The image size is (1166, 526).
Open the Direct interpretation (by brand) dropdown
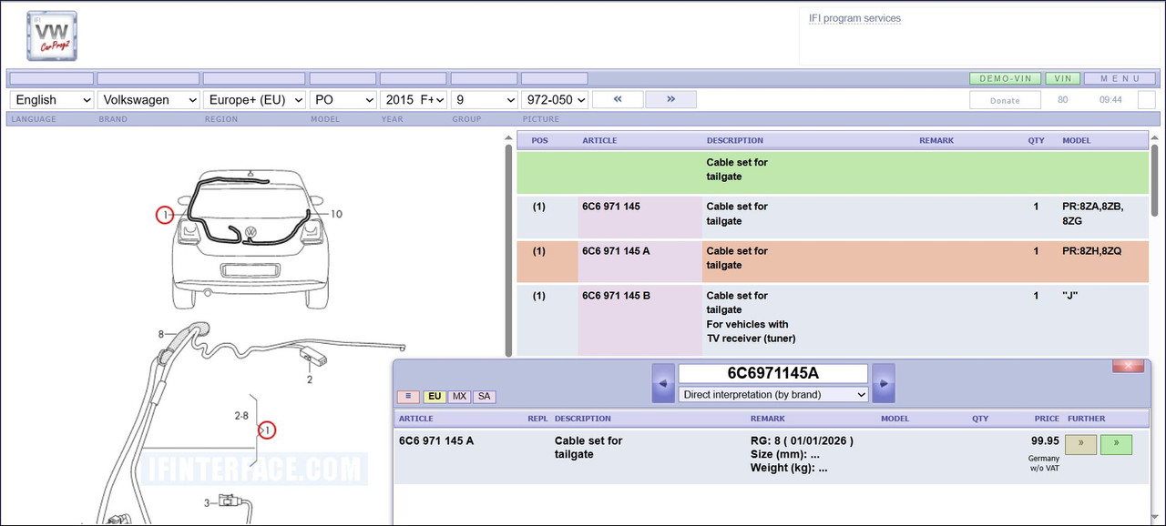[x=773, y=394]
